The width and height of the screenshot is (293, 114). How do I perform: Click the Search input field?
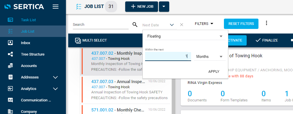point(101,25)
